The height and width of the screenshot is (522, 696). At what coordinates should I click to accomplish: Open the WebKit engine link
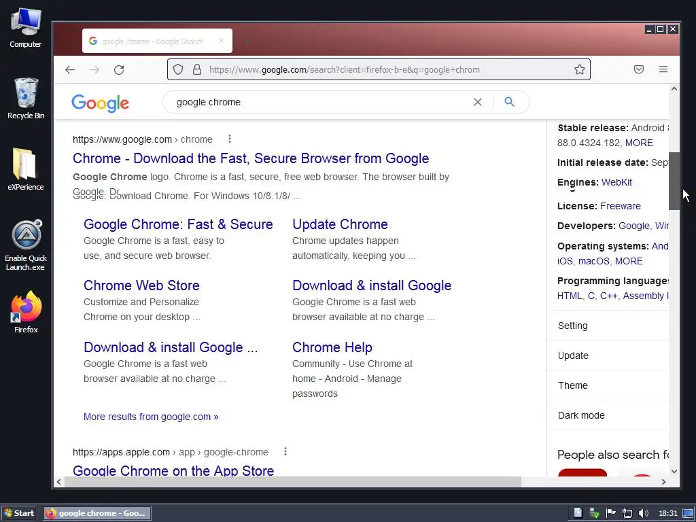click(616, 182)
